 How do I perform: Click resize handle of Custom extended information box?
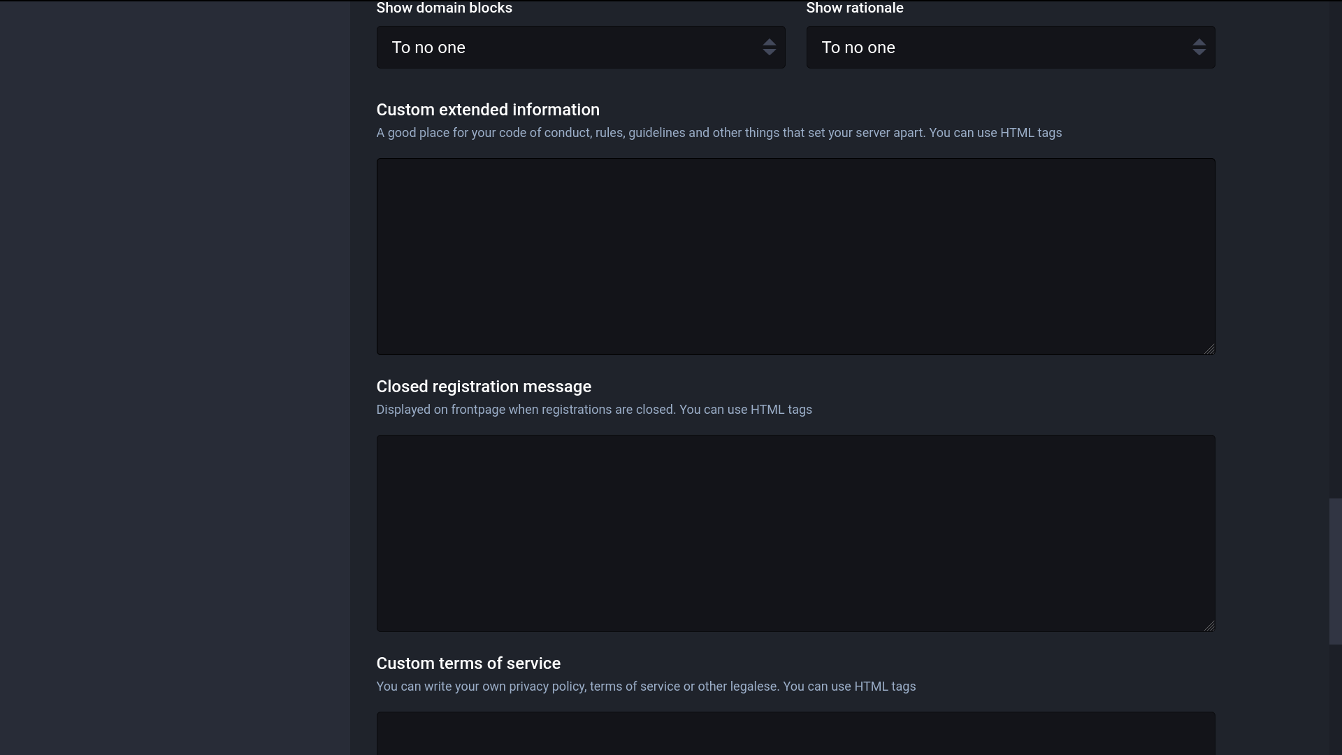[x=1209, y=349]
